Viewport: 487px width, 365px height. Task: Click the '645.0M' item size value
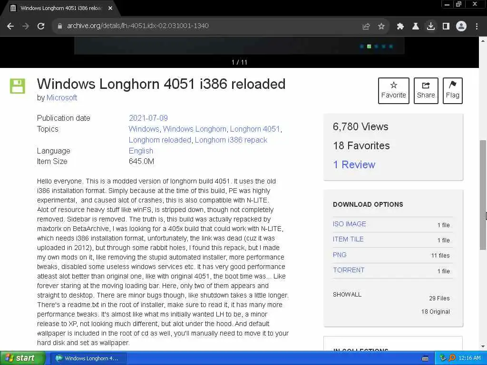click(141, 162)
